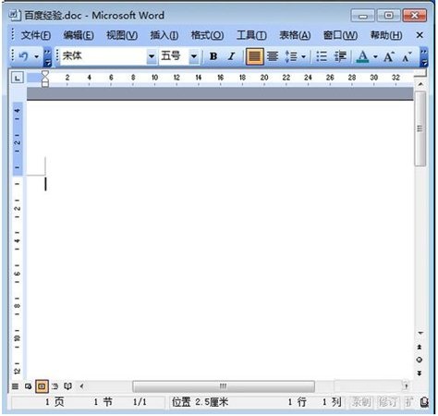Click the Grow Font icon
Viewport: 438px width, 416px height.
(389, 56)
